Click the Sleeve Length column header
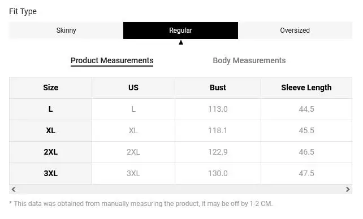 [x=306, y=88]
